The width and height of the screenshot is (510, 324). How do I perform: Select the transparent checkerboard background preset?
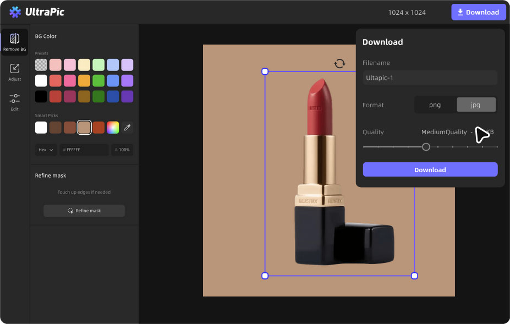[x=41, y=65]
